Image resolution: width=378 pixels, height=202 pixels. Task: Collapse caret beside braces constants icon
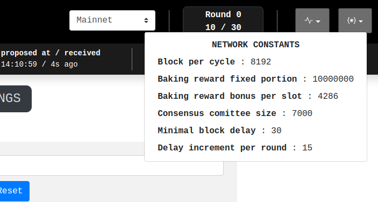coord(361,21)
